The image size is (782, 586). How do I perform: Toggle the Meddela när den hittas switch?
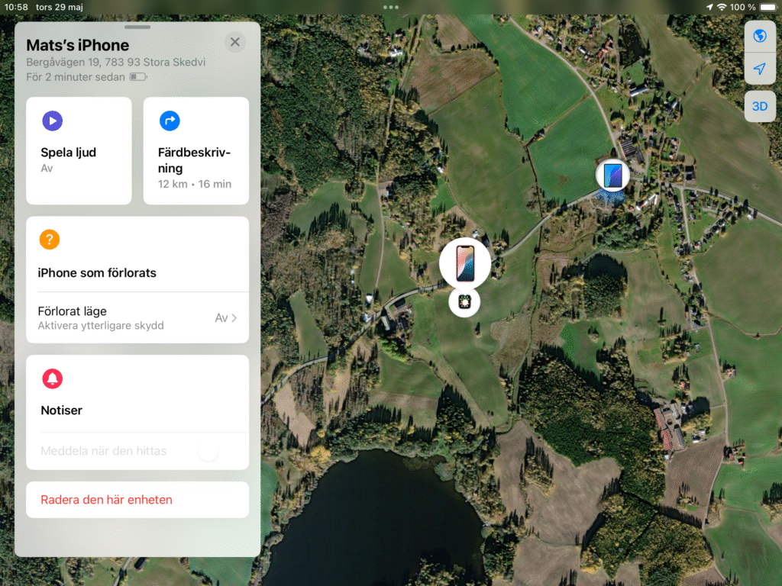(x=208, y=452)
